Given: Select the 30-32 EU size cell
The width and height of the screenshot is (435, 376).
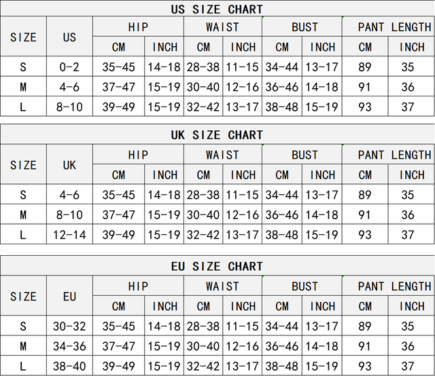Looking at the screenshot, I should click(x=69, y=326).
